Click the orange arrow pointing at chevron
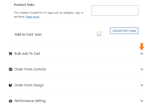Screen dimensions: 153x109 click(x=142, y=47)
